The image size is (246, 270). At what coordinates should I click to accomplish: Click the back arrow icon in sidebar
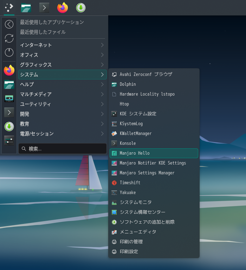9,24
